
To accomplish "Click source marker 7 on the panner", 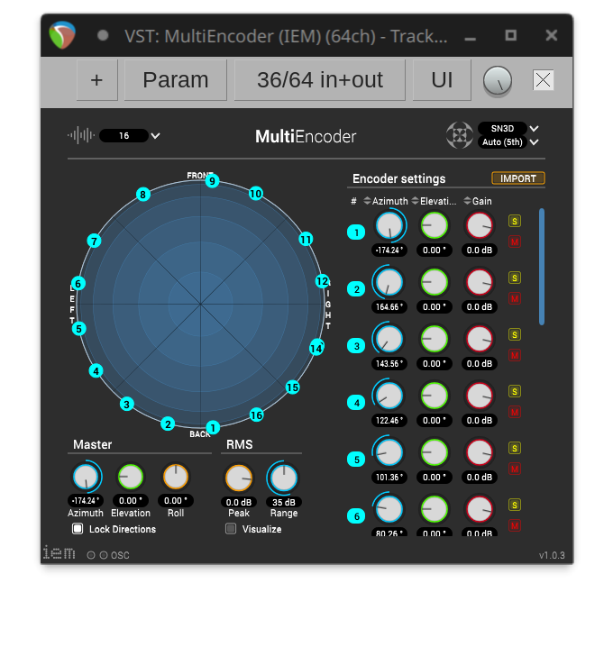I will pos(94,241).
